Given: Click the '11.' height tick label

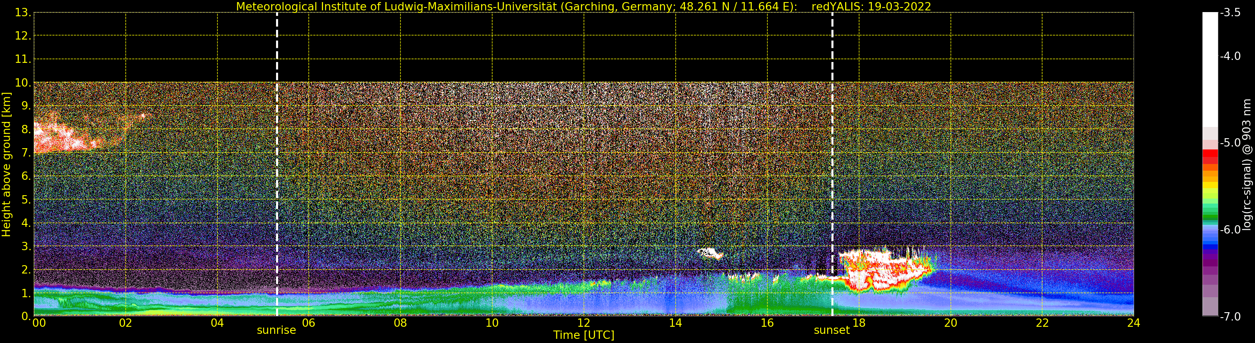Looking at the screenshot, I should [23, 60].
